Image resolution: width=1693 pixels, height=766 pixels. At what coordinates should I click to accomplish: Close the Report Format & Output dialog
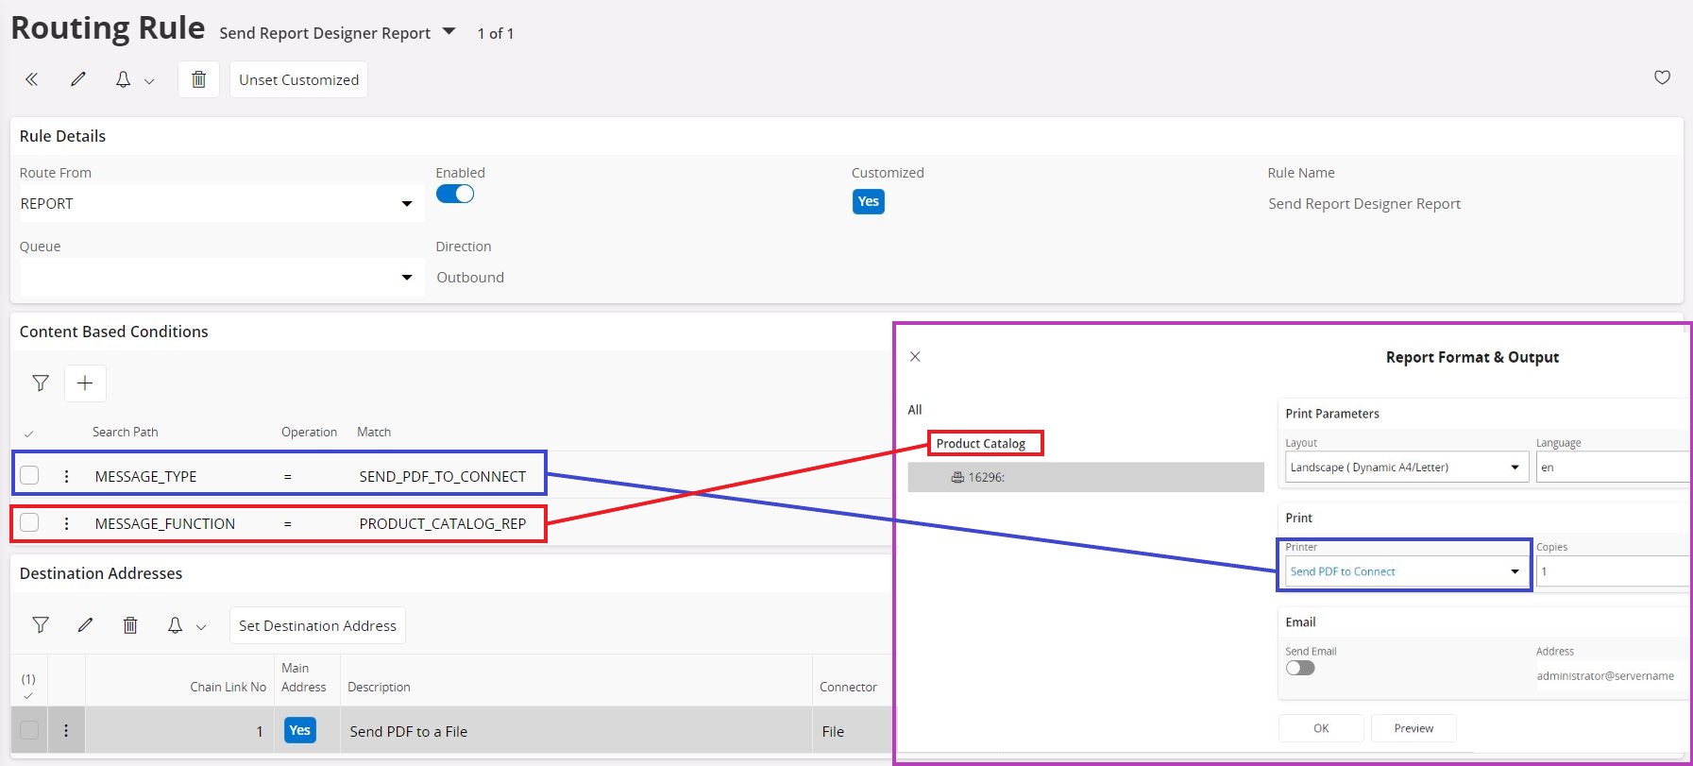(915, 356)
